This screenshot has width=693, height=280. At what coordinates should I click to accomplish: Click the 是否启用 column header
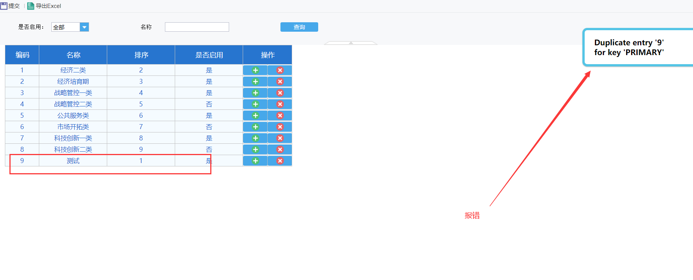(x=209, y=55)
